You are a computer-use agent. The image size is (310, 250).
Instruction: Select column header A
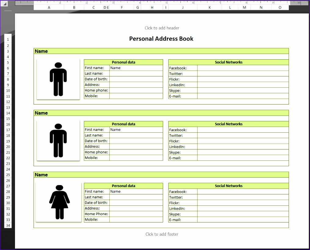pyautogui.click(x=49, y=7)
